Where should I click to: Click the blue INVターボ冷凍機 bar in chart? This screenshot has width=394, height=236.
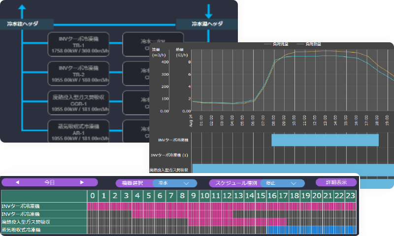(325, 140)
